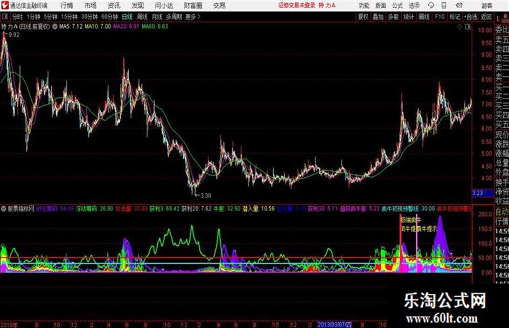Image resolution: width=509 pixels, height=328 pixels.
Task: Open the 市场 menu
Action: 90,5
